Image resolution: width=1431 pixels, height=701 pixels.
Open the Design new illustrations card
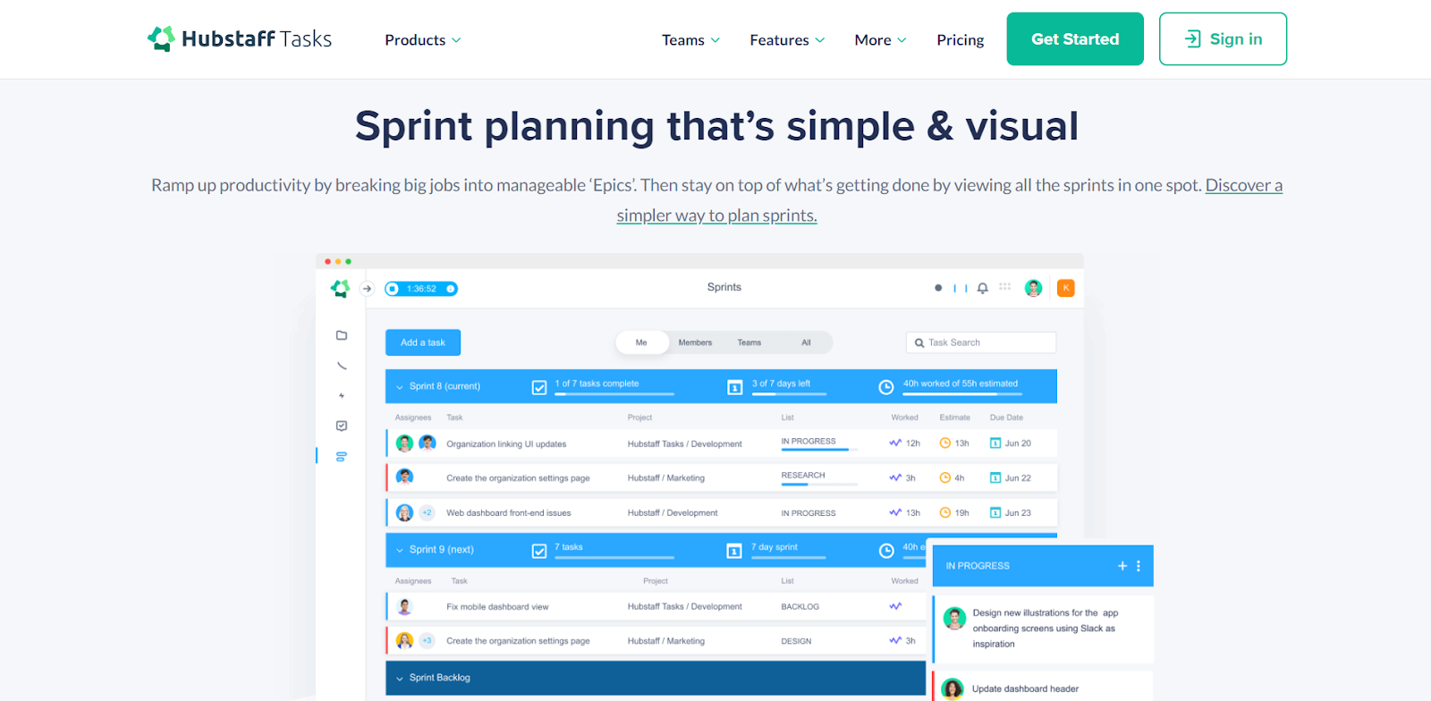pos(1043,629)
